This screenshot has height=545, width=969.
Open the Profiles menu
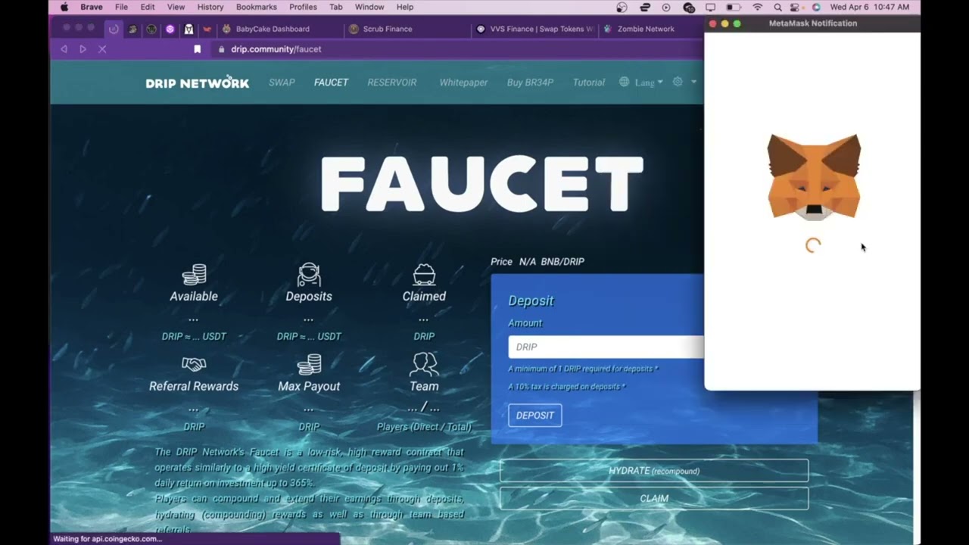[303, 7]
